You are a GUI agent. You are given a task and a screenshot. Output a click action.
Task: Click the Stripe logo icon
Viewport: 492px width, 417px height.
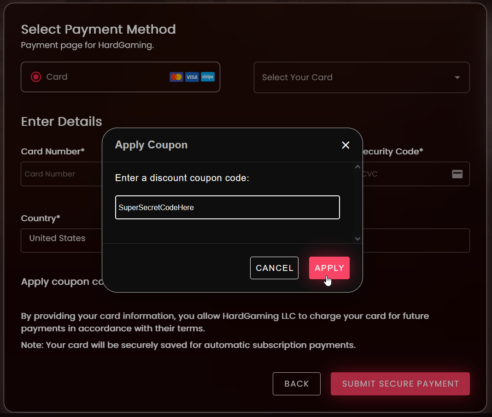pyautogui.click(x=208, y=77)
